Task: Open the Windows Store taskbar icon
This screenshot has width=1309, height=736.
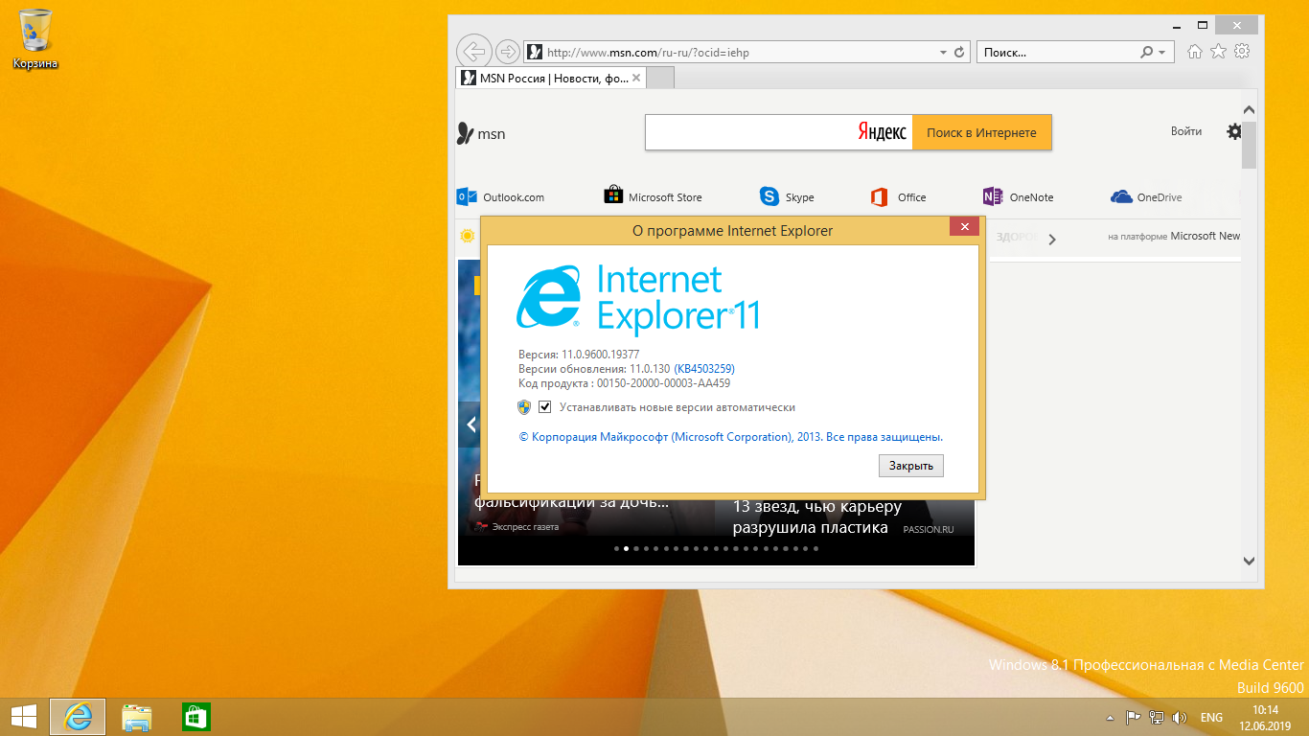Action: 196,717
